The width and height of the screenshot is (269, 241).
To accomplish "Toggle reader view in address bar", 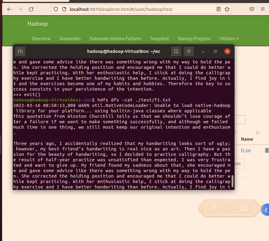I will tap(219, 9).
